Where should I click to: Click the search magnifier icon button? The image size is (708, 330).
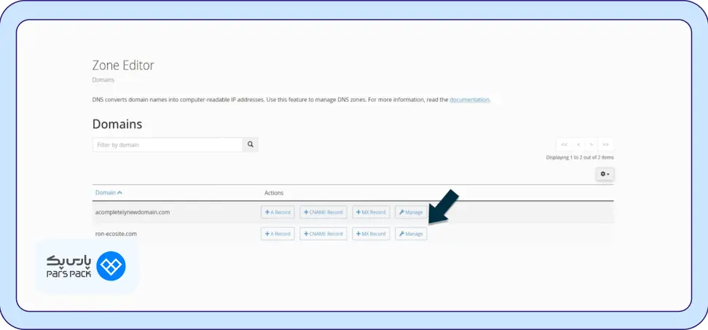point(250,145)
